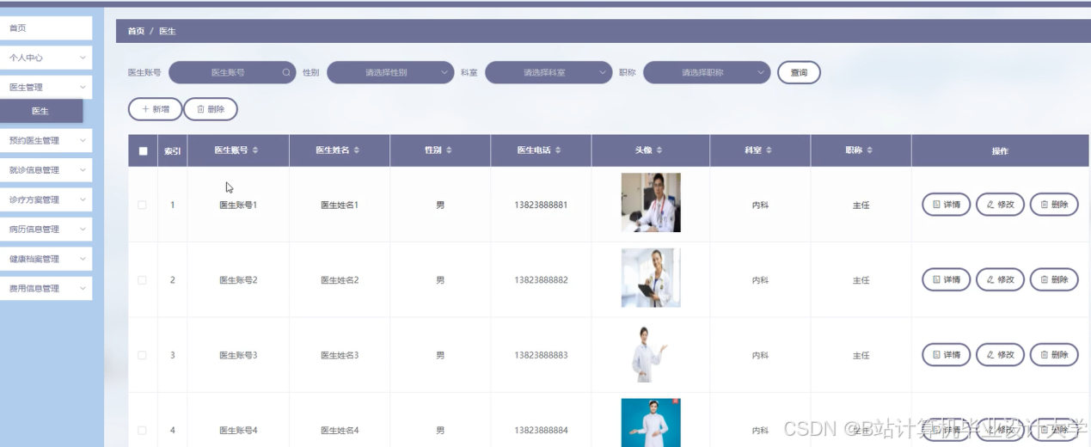This screenshot has height=447, width=1091.
Task: Click the 新增 button
Action: [x=155, y=109]
